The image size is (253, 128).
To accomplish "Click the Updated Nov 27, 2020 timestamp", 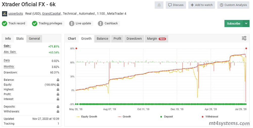I will pyautogui.click(x=46, y=119).
